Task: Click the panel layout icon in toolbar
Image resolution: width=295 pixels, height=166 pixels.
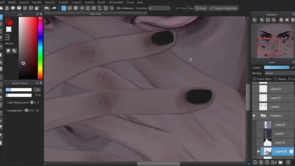Action: pyautogui.click(x=31, y=8)
